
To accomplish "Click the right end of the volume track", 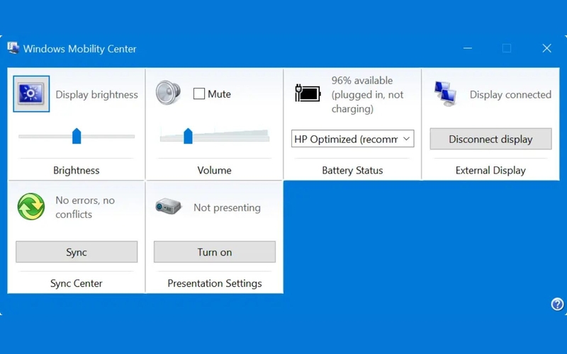I will pos(266,137).
